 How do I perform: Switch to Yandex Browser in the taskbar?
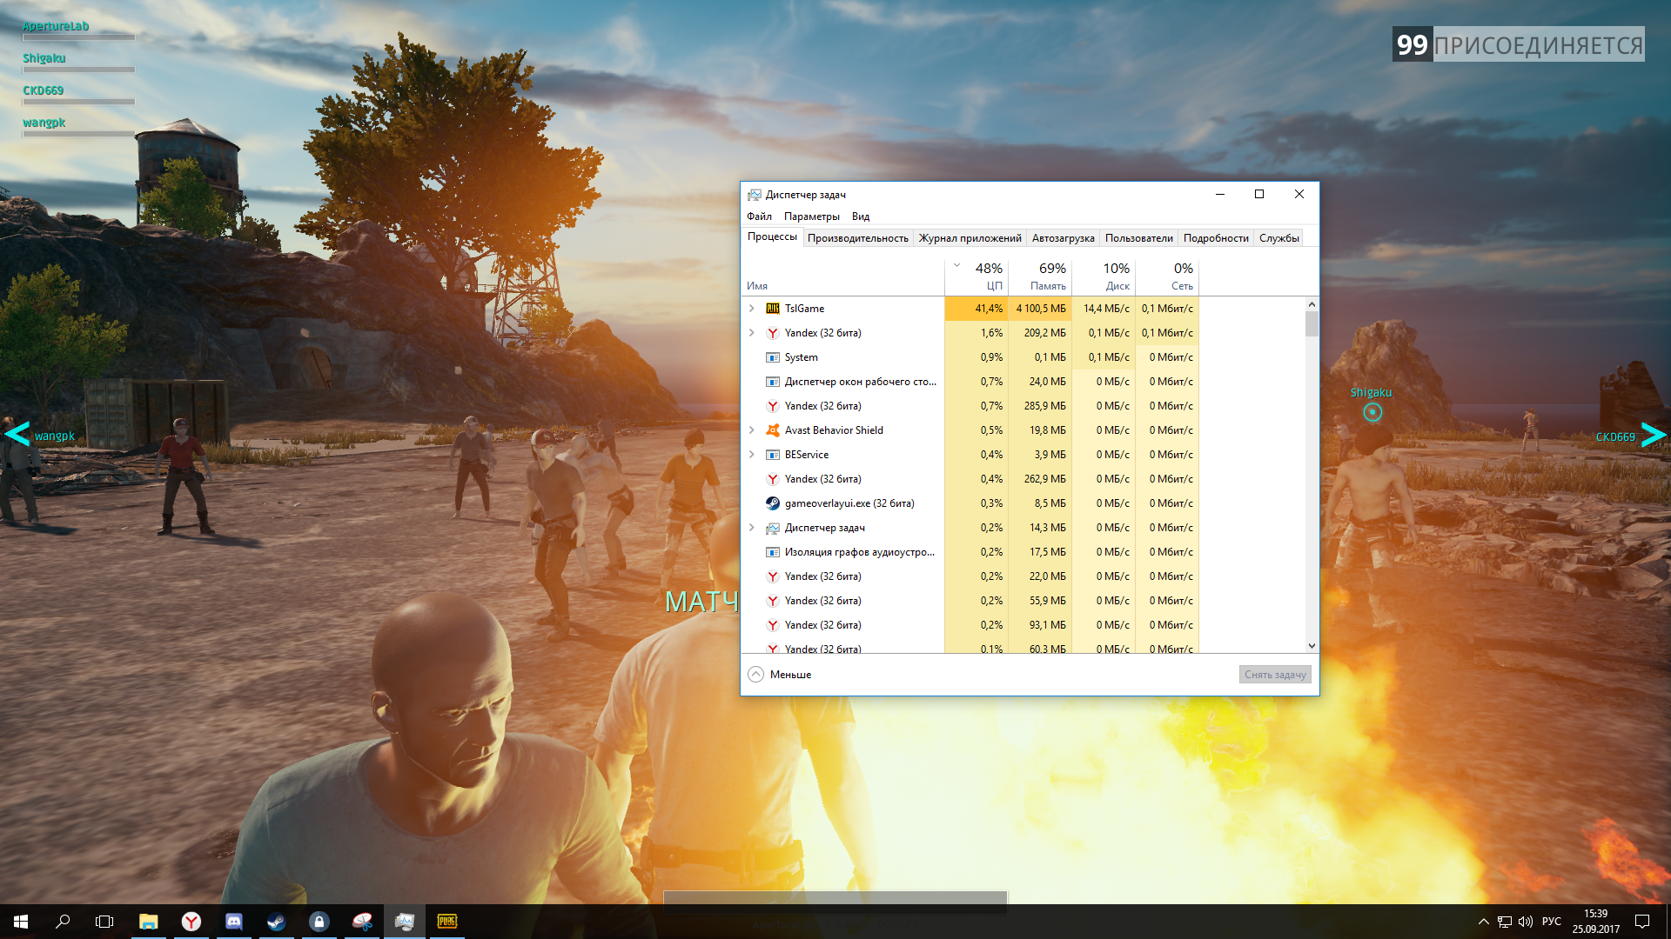click(191, 922)
